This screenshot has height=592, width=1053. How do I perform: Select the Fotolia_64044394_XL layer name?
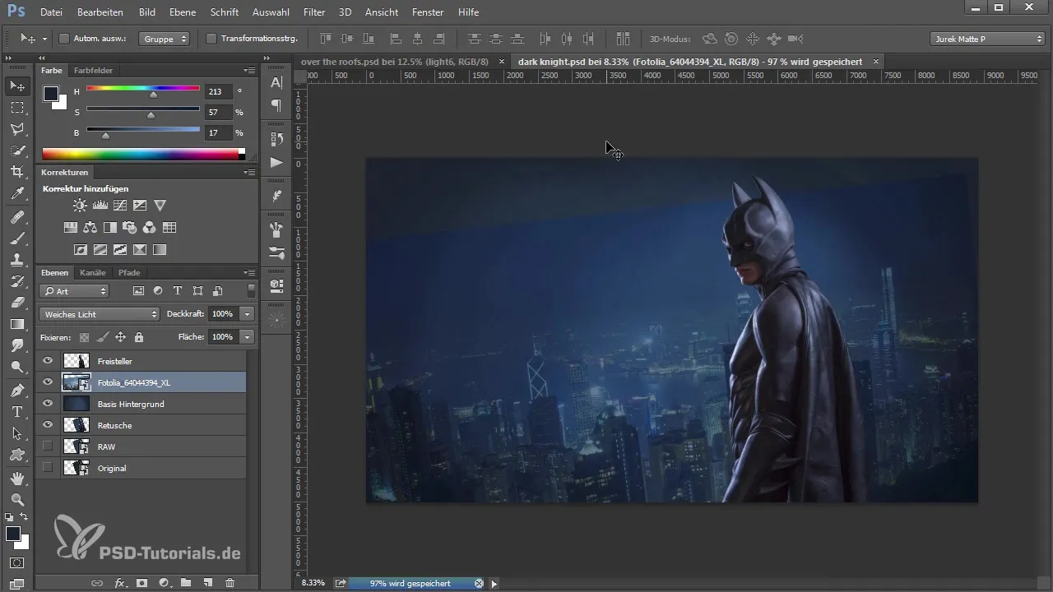pos(134,382)
